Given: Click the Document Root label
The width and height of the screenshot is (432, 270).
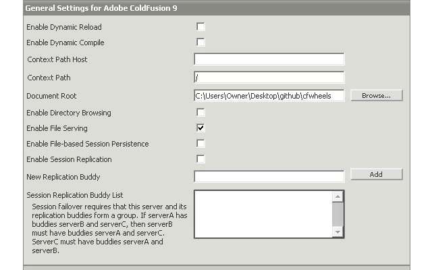Looking at the screenshot, I should (51, 96).
